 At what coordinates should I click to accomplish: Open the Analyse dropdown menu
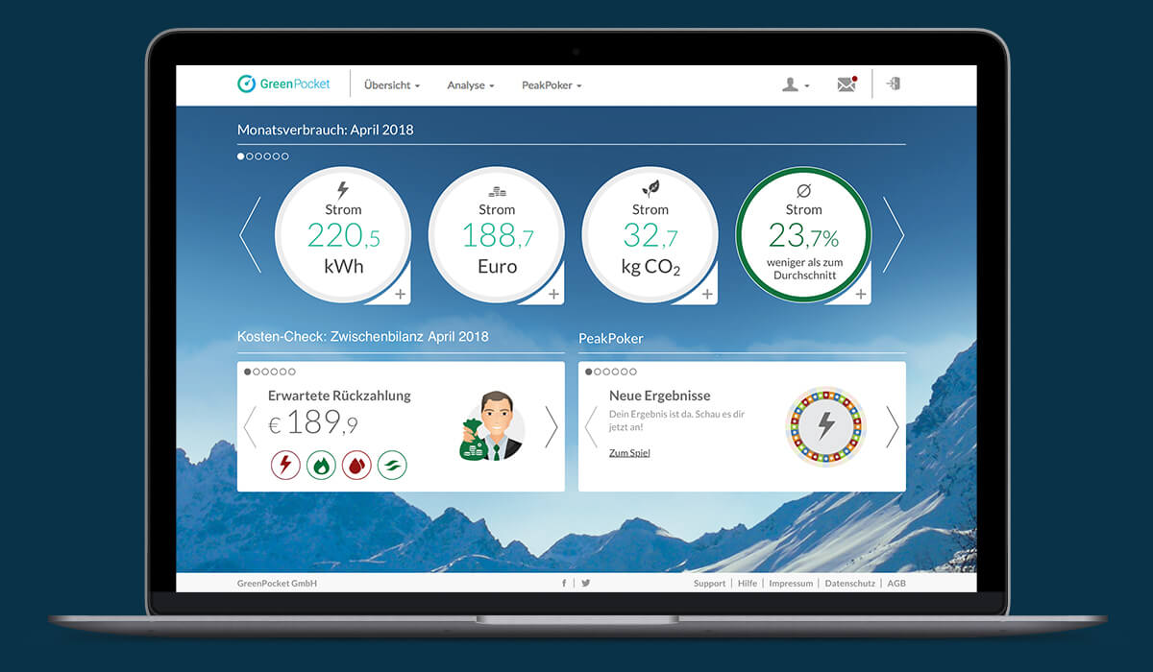(x=470, y=85)
